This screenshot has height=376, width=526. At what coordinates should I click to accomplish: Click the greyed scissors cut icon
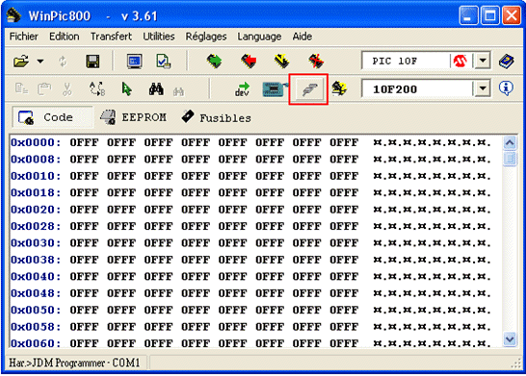coord(67,89)
